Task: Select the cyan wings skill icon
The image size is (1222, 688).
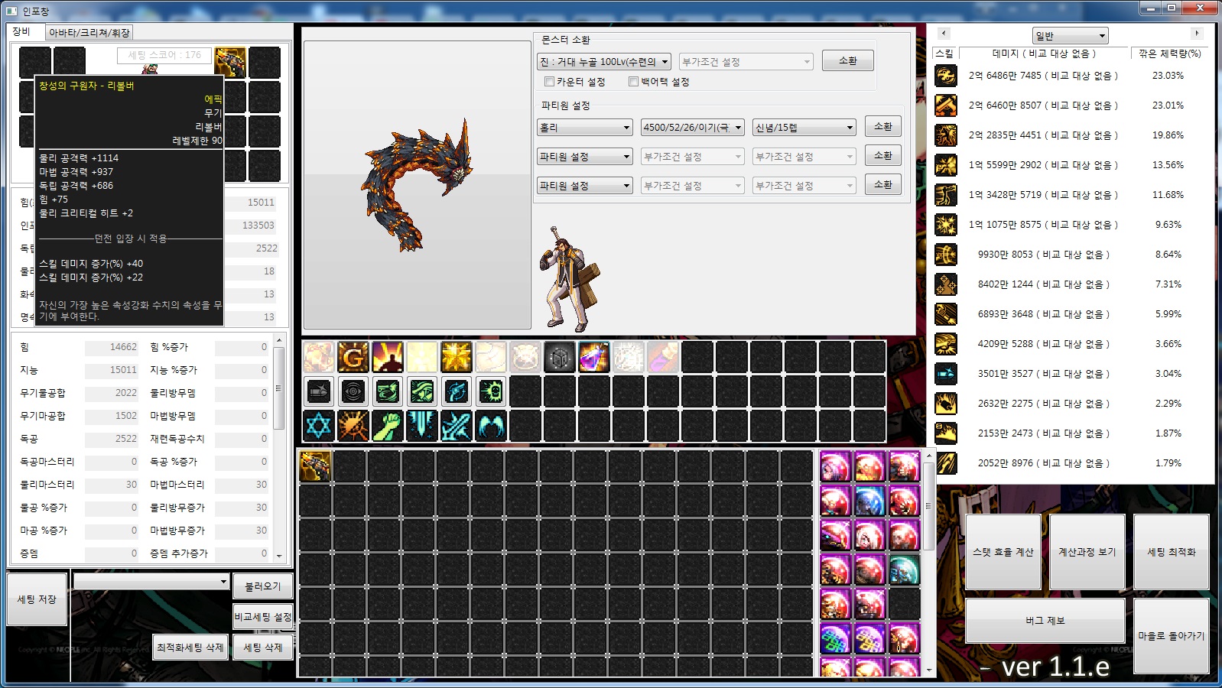Action: 491,426
